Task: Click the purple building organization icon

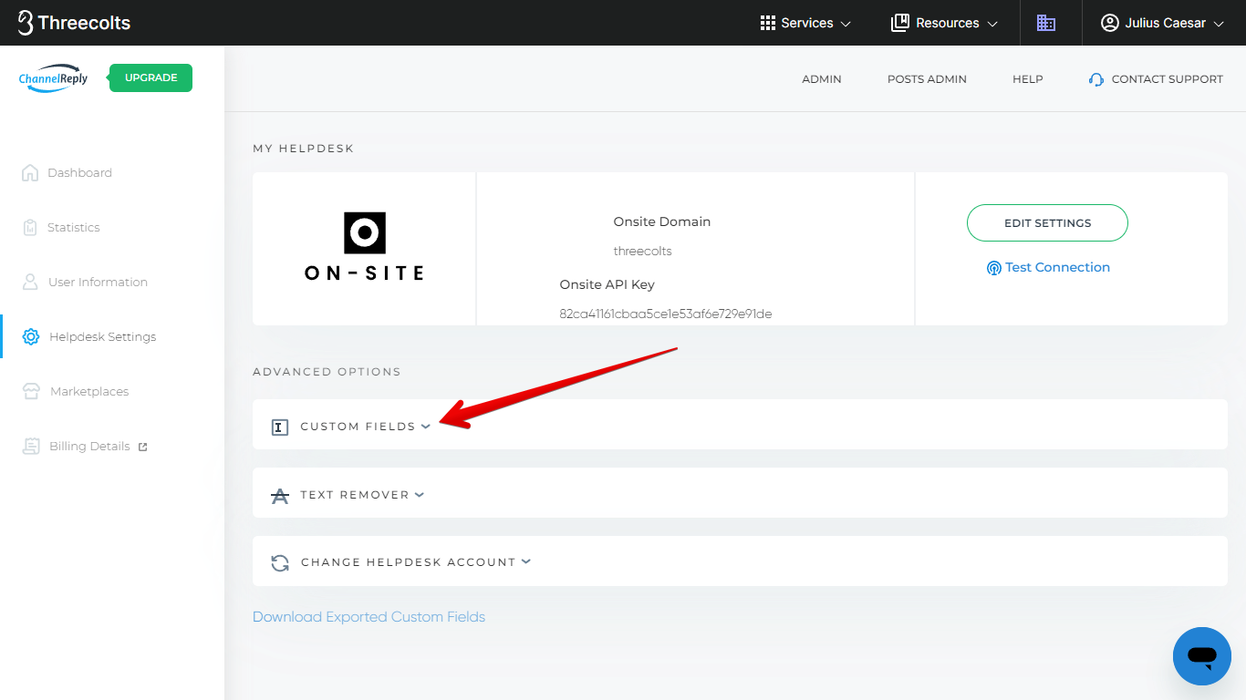Action: click(x=1046, y=23)
